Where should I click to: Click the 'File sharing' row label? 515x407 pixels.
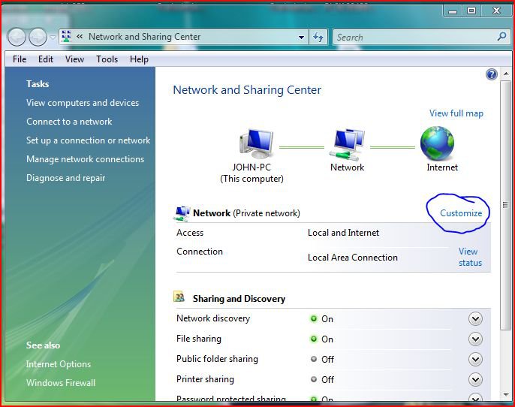(x=199, y=339)
